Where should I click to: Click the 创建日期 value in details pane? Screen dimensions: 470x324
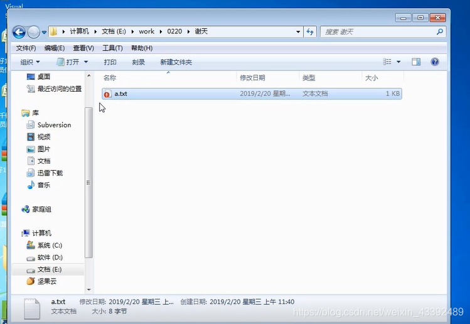point(252,302)
